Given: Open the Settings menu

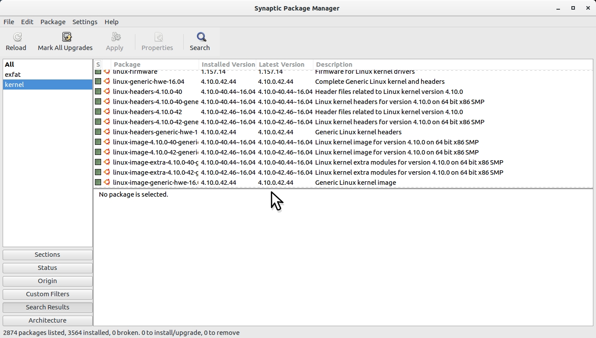Looking at the screenshot, I should tap(85, 22).
